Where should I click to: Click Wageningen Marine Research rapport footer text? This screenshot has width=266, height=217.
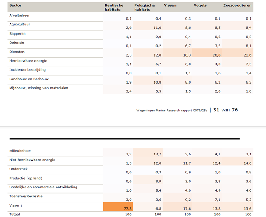(172, 111)
